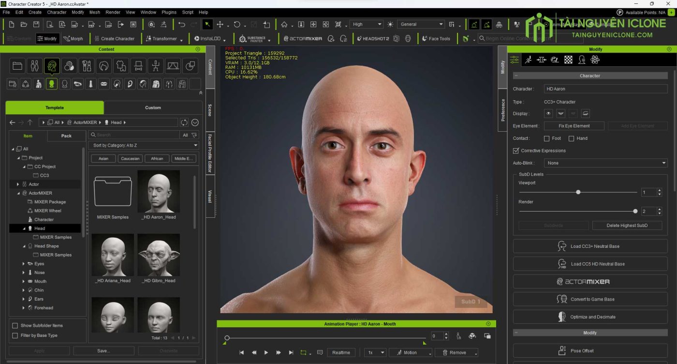Open Actor category in Content panel
677x364 pixels.
point(34,66)
